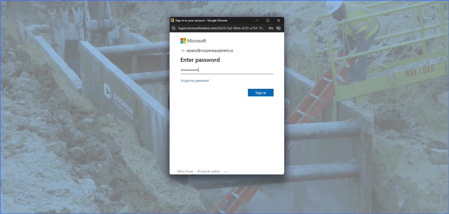
Task: Minimize the sign-in popup window
Action: pyautogui.click(x=257, y=20)
